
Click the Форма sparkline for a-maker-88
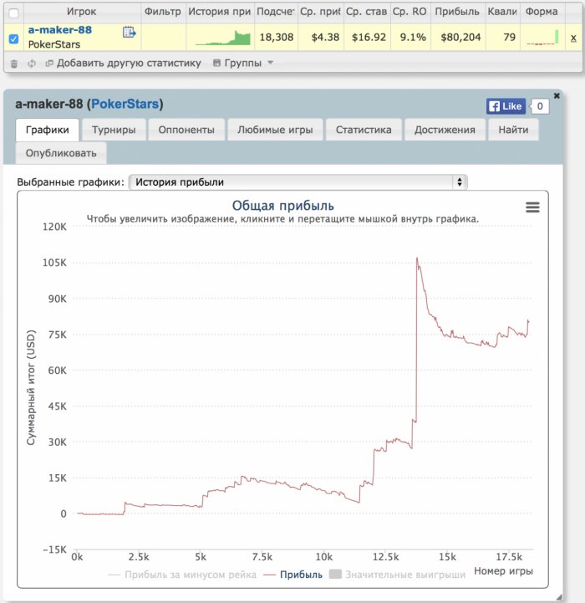542,38
